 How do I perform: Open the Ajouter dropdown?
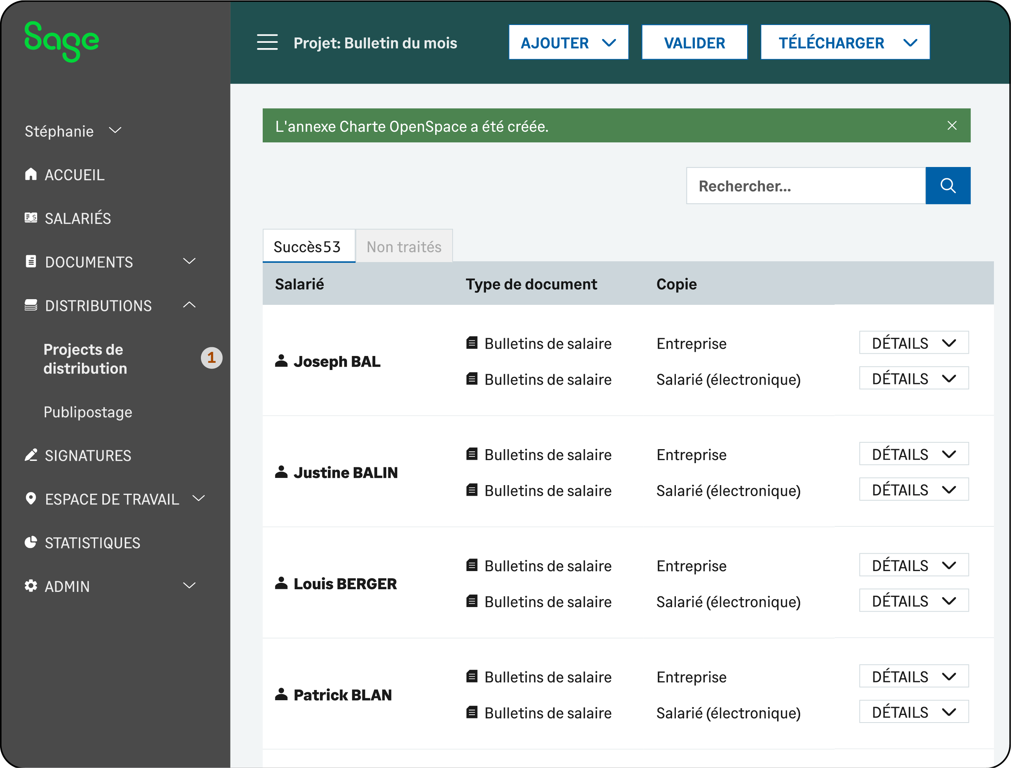click(x=569, y=42)
